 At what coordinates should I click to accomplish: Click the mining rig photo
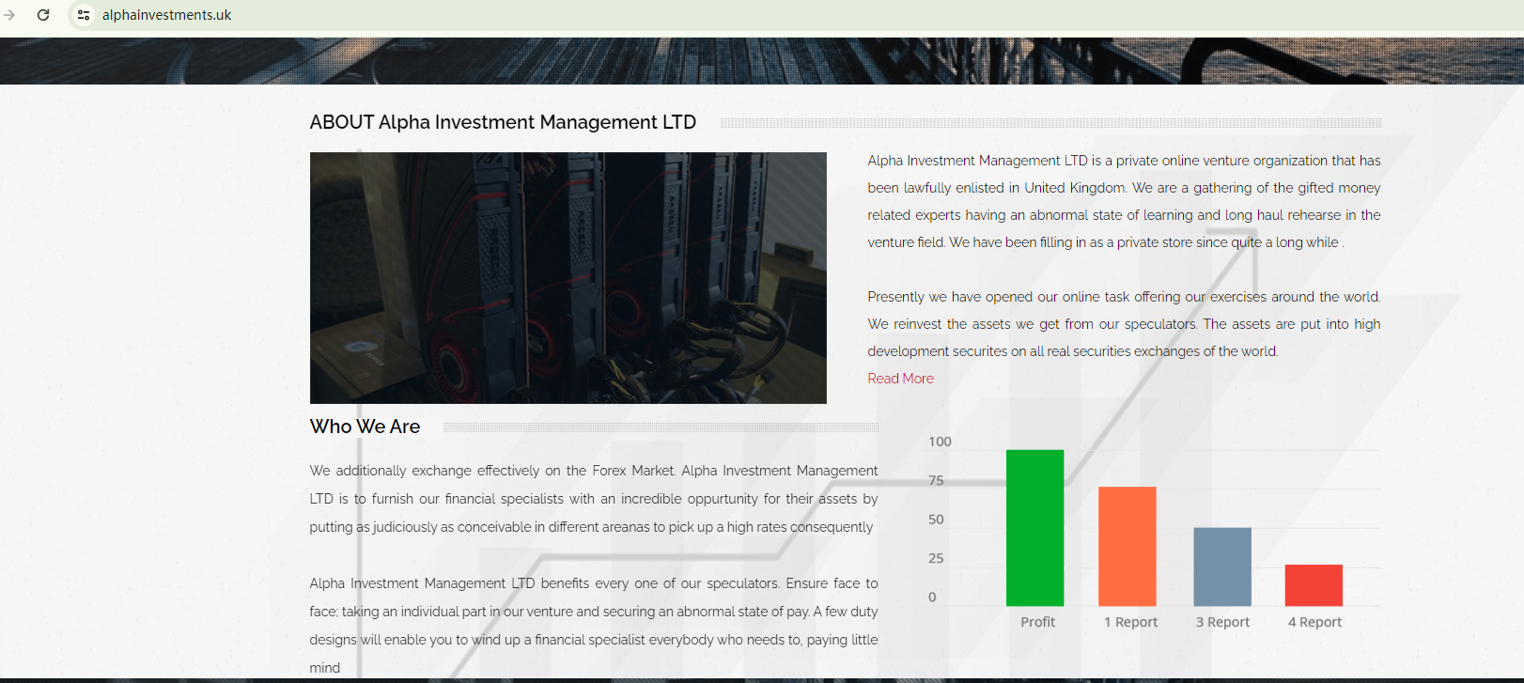pos(568,278)
